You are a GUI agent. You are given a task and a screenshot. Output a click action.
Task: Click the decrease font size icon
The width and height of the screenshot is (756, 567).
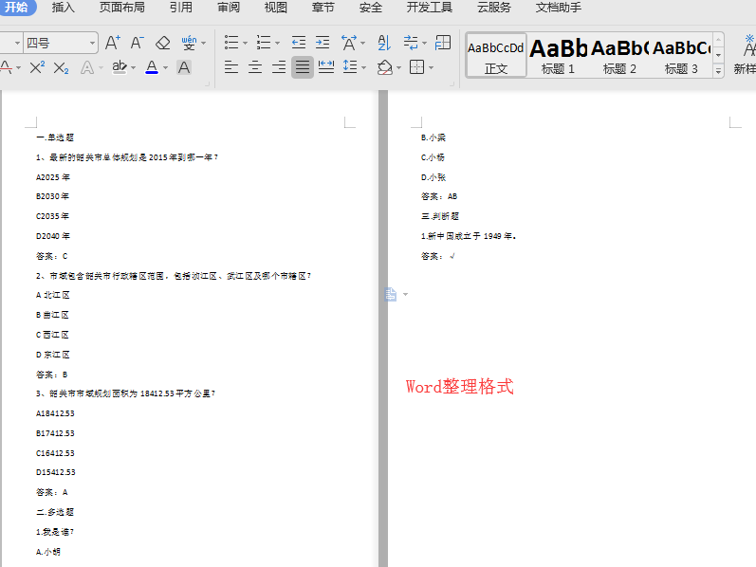[138, 43]
